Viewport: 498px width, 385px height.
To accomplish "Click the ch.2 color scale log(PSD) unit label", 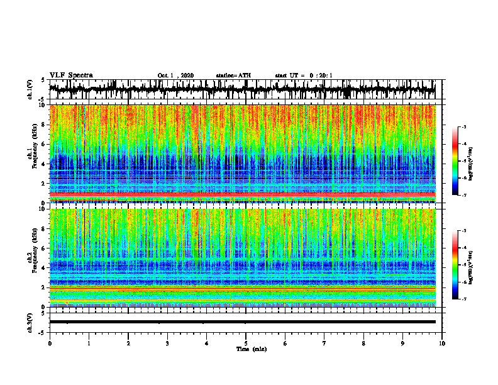I will click(x=471, y=268).
